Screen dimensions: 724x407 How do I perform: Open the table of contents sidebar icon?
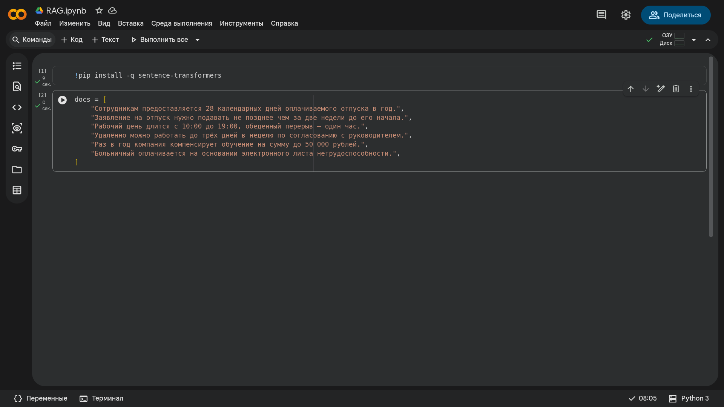17,66
